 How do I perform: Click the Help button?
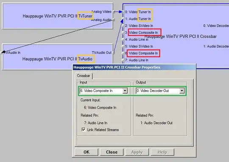(x=162, y=152)
